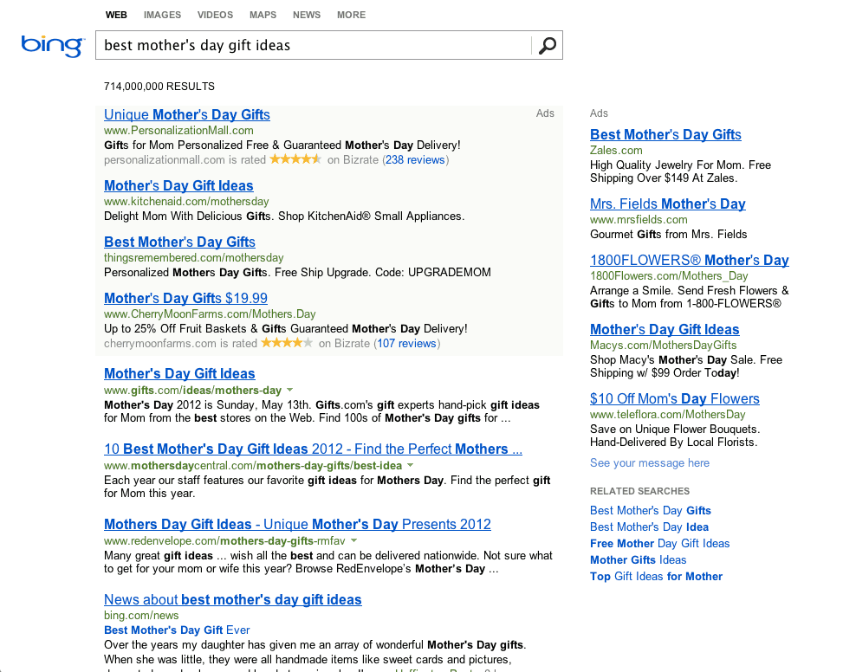This screenshot has height=672, width=843.
Task: Open the Unique Mother's Day Presents 2012 result
Action: (297, 524)
